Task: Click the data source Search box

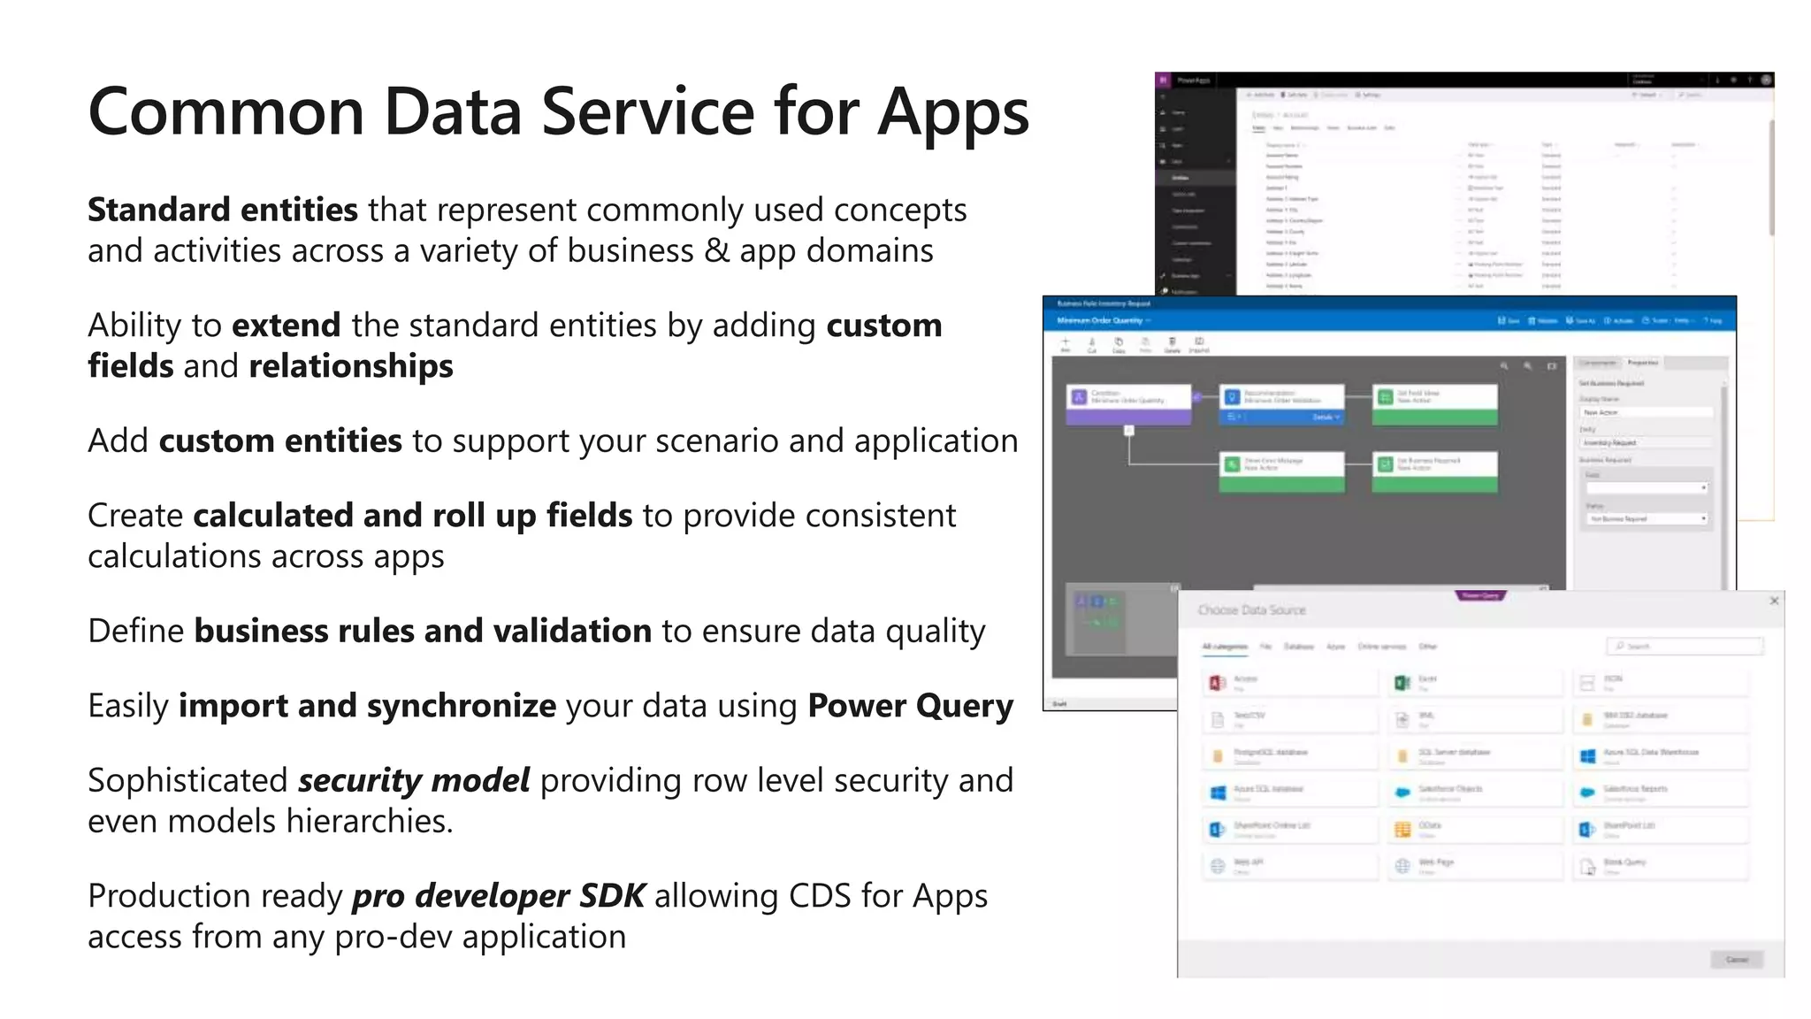Action: 1685,647
